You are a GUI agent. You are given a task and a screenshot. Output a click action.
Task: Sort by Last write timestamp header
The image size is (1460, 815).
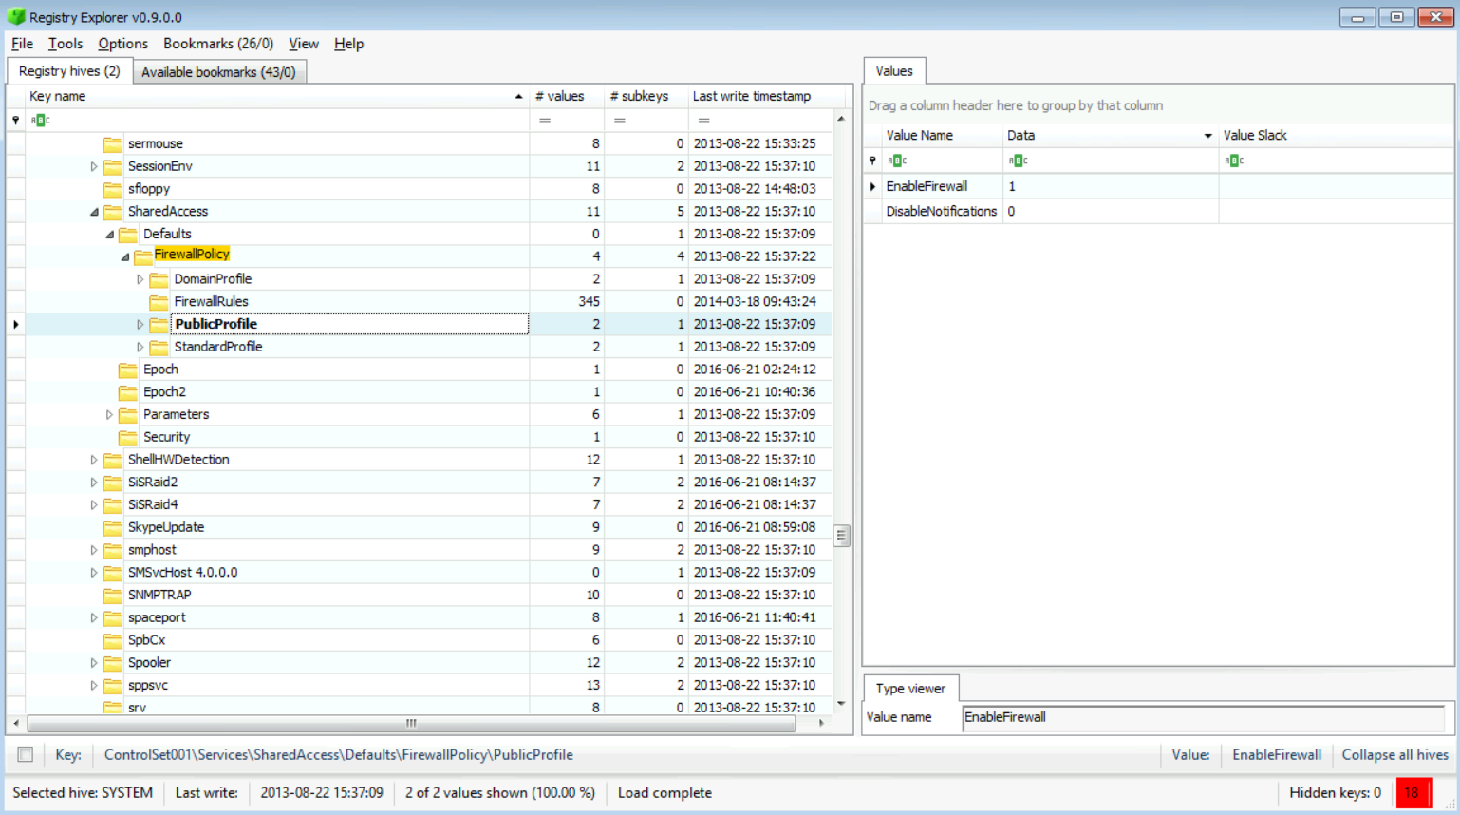[x=766, y=96]
